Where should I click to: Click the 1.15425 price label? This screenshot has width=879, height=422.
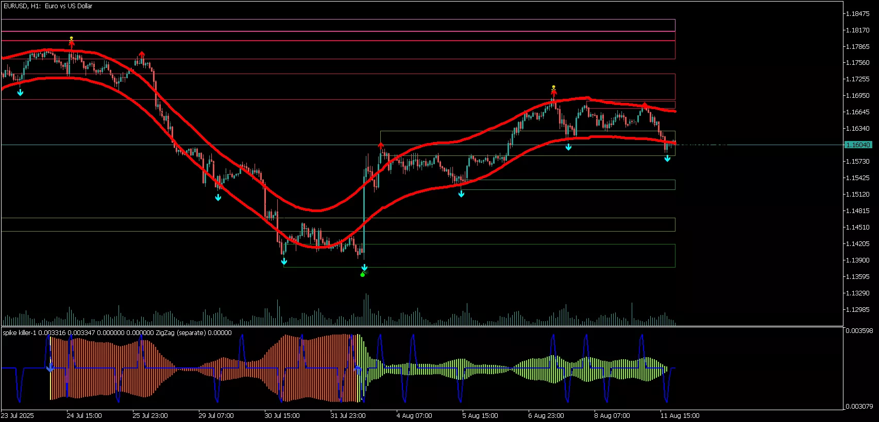(858, 178)
